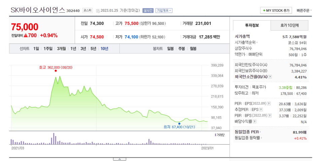Click the +0.41% industry change value
Viewport: 315px width, 161px height.
click(300, 138)
